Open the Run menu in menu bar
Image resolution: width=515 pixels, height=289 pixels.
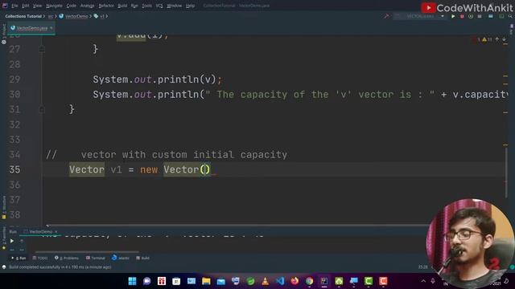pyautogui.click(x=134, y=6)
